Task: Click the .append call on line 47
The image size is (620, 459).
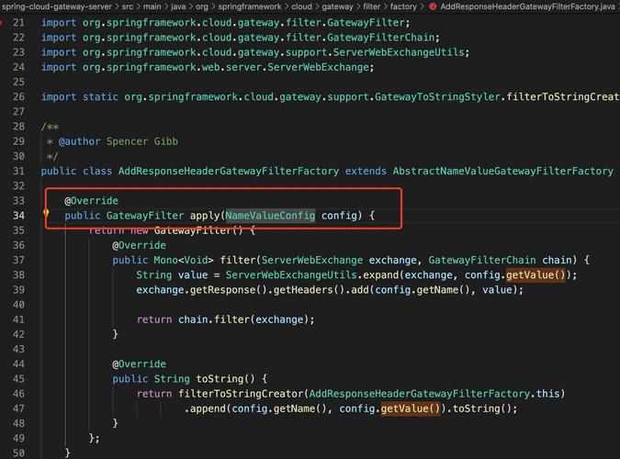Action: click(205, 409)
